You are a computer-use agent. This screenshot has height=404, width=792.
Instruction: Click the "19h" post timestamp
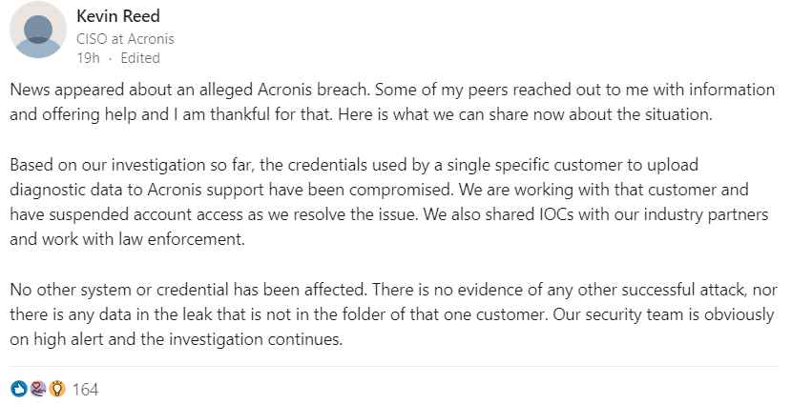(x=89, y=58)
